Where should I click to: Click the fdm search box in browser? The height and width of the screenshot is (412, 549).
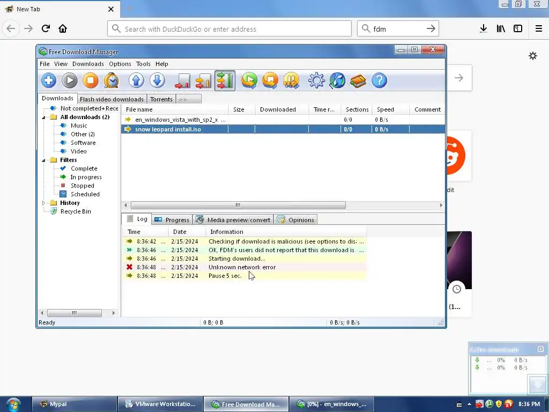click(x=398, y=29)
